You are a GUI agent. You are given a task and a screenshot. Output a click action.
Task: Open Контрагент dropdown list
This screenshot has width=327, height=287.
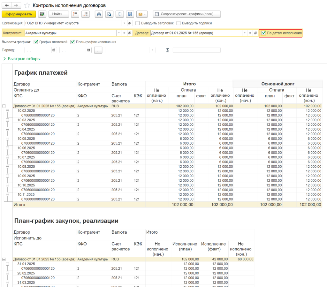click(119, 33)
